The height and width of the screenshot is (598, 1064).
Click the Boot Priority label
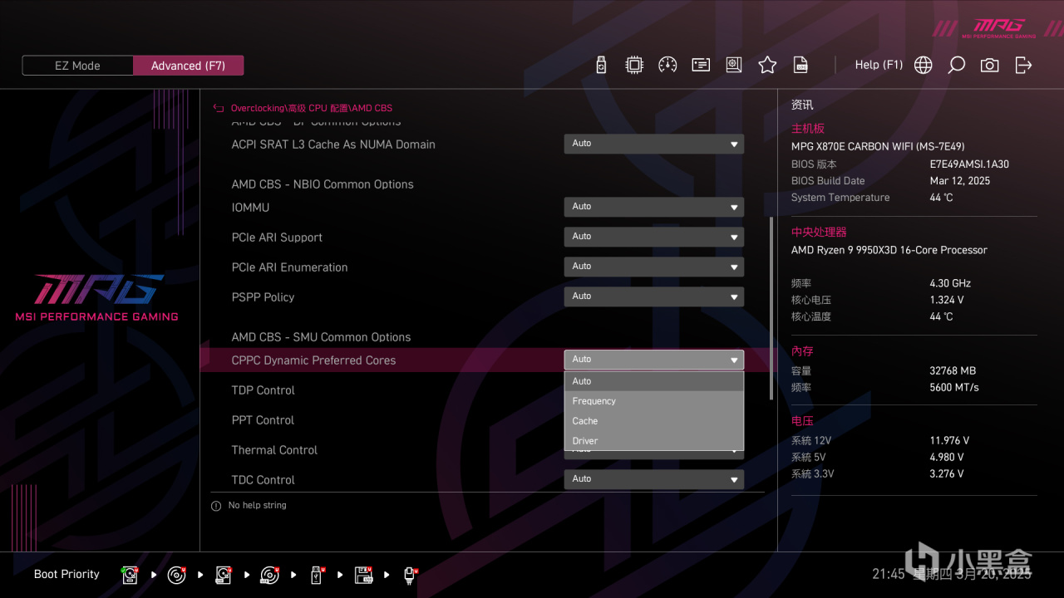pos(66,575)
